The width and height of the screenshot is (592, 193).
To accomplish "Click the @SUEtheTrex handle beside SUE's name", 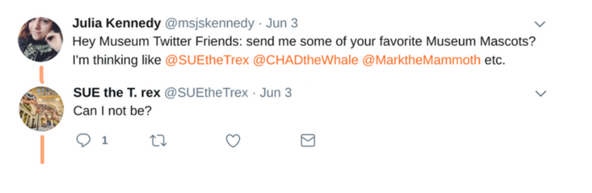I will [206, 93].
